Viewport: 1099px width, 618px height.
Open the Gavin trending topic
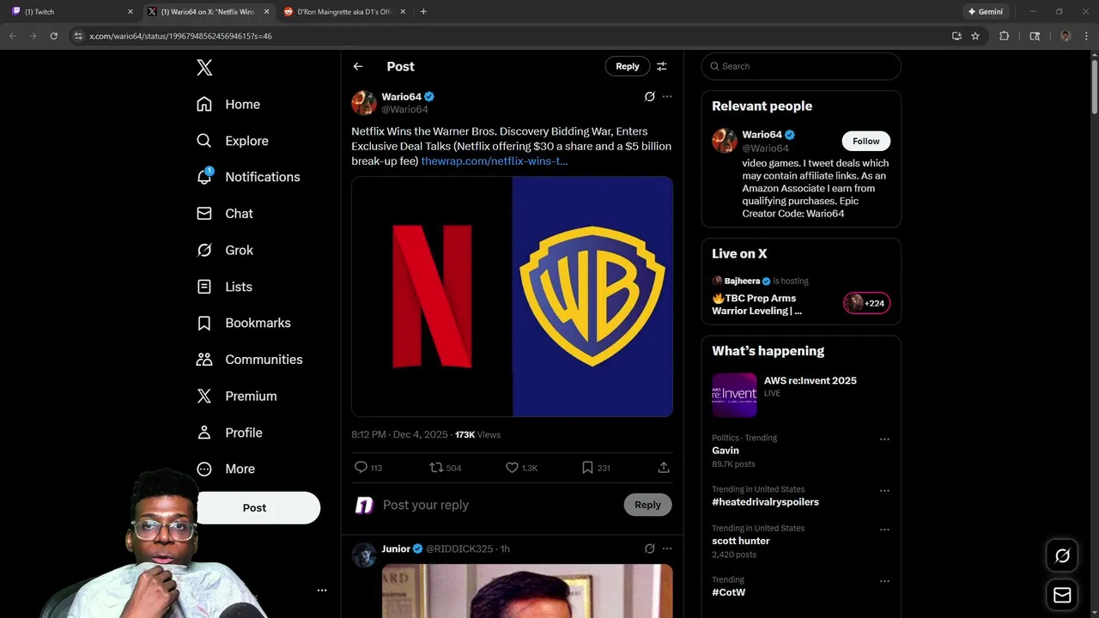(726, 451)
